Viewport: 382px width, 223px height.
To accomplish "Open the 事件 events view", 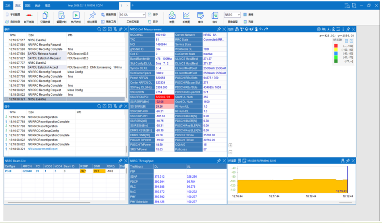I will pyautogui.click(x=201, y=18).
